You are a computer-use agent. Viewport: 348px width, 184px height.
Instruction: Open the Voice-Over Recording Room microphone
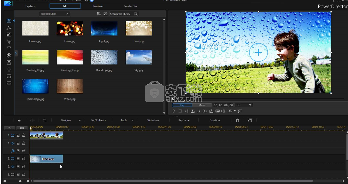(x=9, y=69)
